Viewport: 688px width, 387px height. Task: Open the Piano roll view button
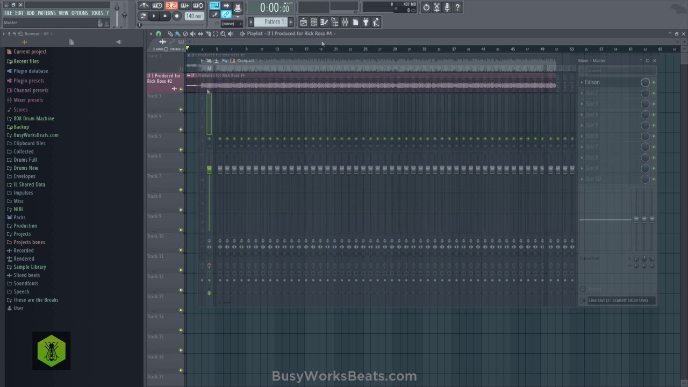324,22
